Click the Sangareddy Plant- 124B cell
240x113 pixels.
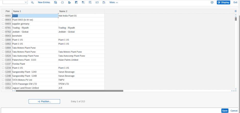click(x=35, y=76)
